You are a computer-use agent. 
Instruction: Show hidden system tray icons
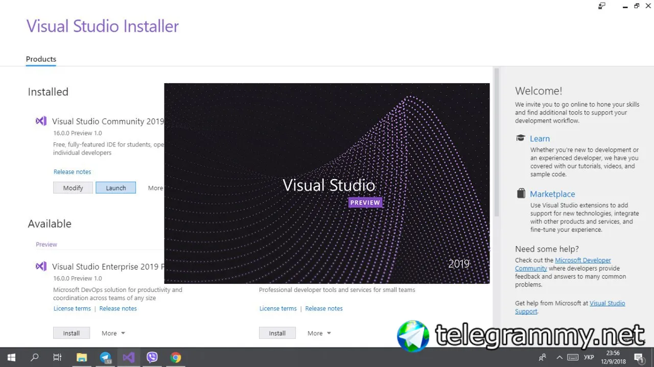pos(559,357)
